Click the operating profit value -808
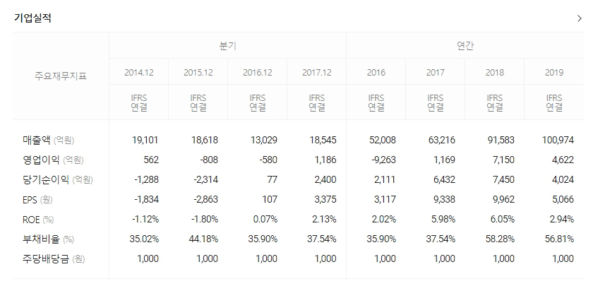 click(x=209, y=160)
